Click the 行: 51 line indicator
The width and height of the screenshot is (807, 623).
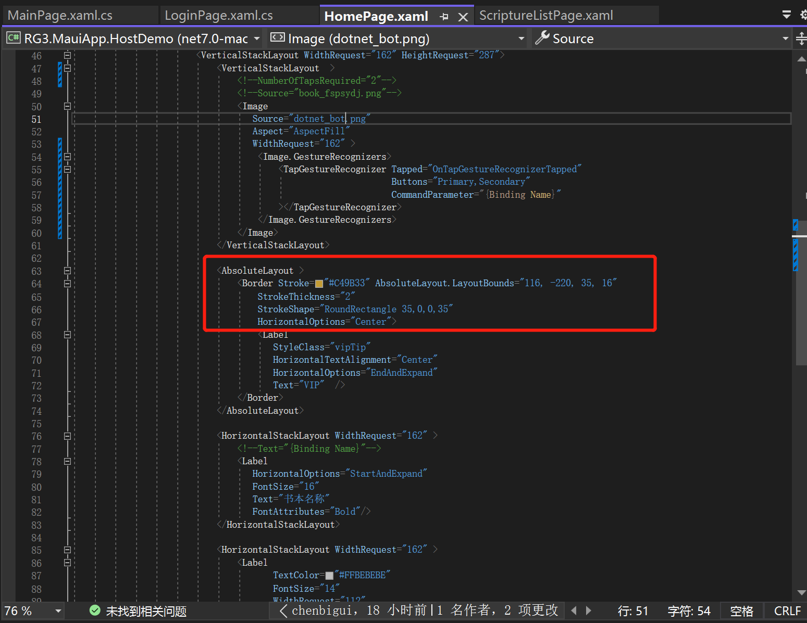pos(633,611)
